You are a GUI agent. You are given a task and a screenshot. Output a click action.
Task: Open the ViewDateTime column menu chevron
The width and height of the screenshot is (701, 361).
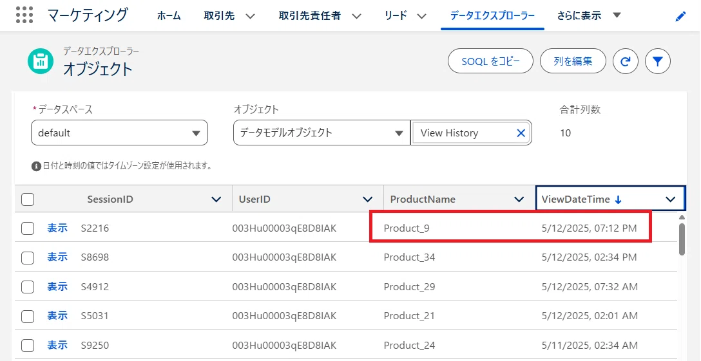pyautogui.click(x=670, y=199)
